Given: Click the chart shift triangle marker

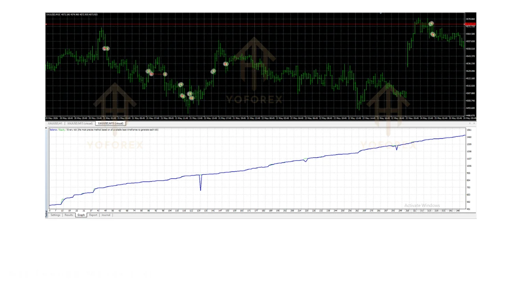Looking at the screenshot, I should tap(381, 13).
